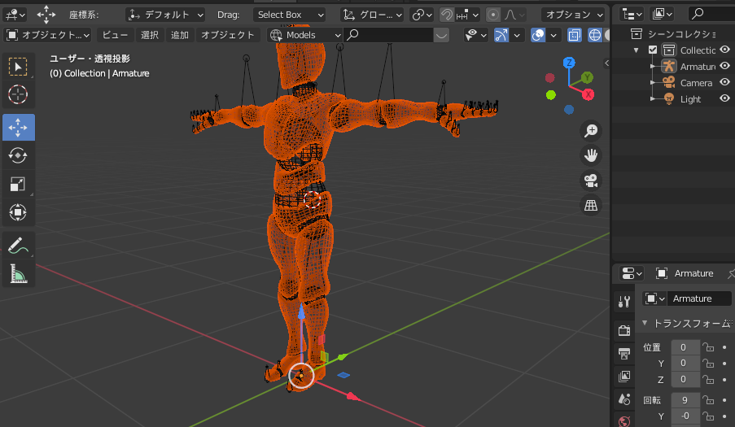The image size is (735, 427).
Task: Click the green Y axis on gizmo
Action: tap(587, 77)
